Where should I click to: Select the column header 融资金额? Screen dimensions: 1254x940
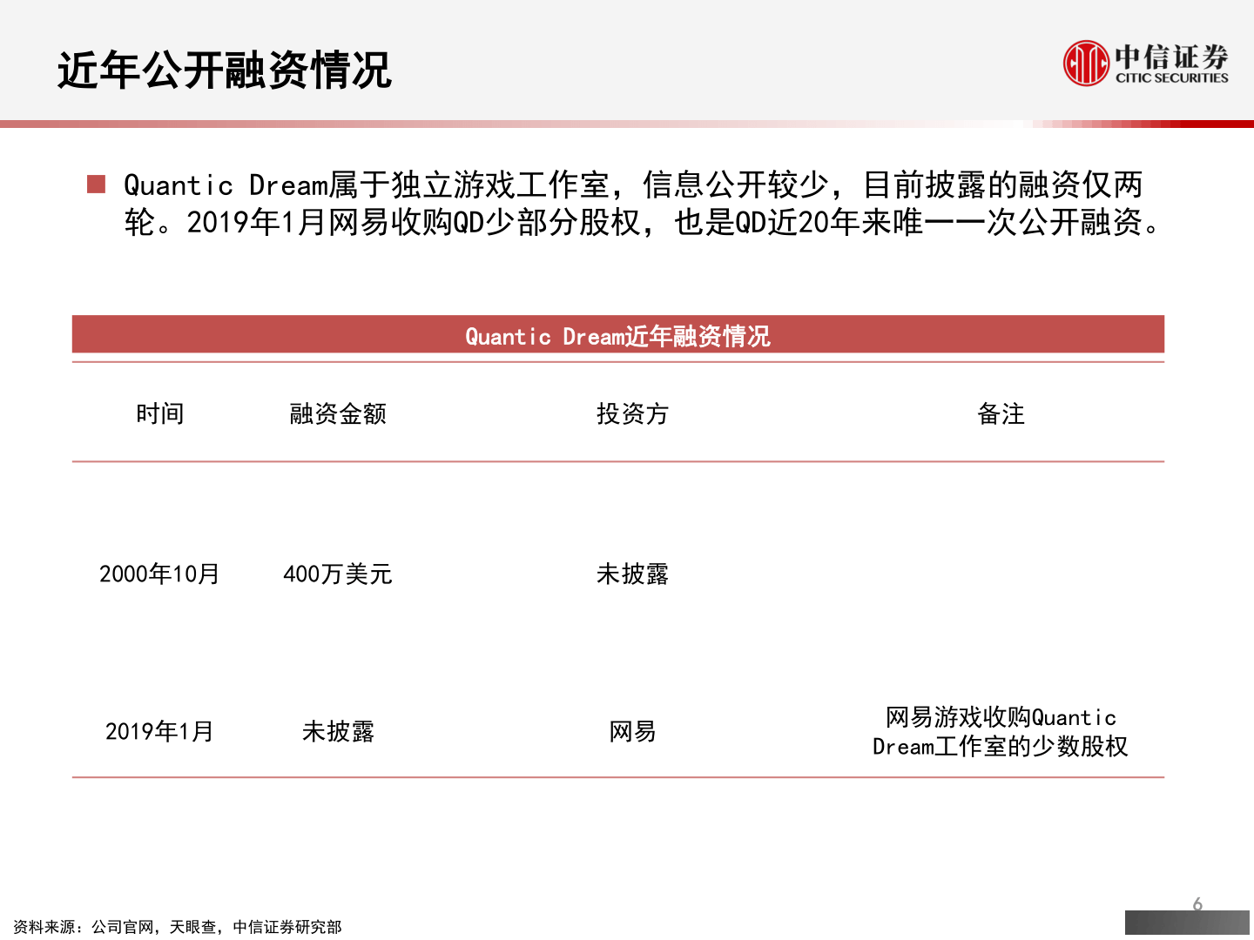(338, 413)
